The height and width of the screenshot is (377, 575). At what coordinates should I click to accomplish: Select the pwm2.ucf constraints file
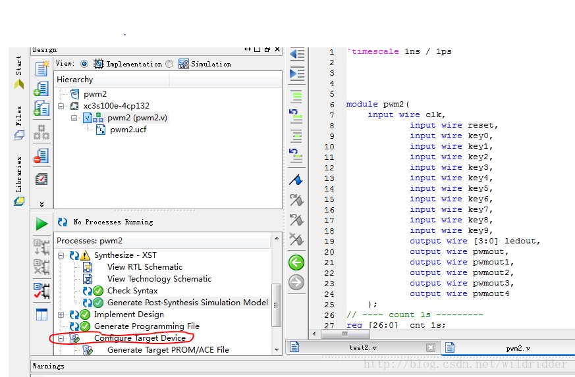click(128, 130)
